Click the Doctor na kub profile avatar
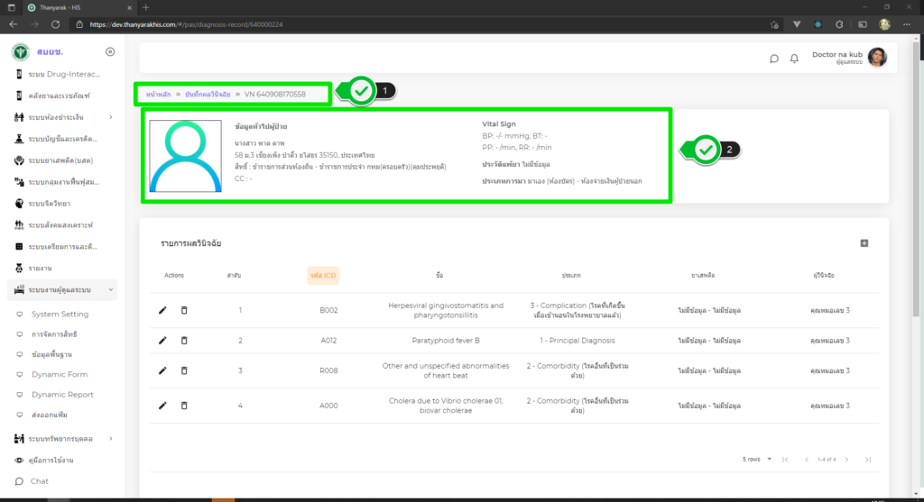 [x=877, y=58]
